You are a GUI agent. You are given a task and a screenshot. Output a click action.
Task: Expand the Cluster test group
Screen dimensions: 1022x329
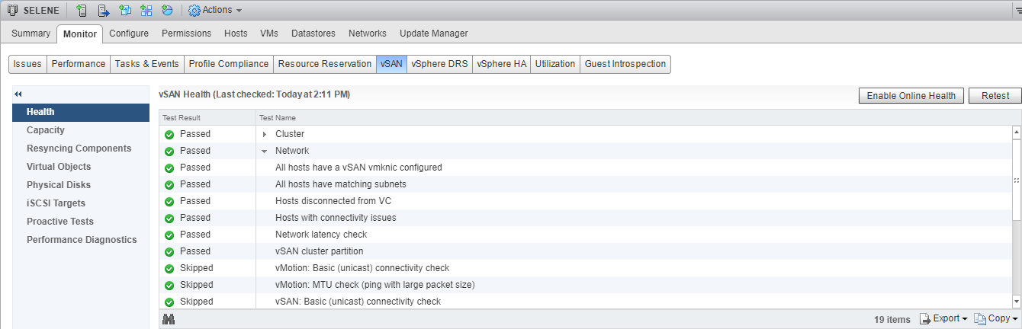(264, 135)
